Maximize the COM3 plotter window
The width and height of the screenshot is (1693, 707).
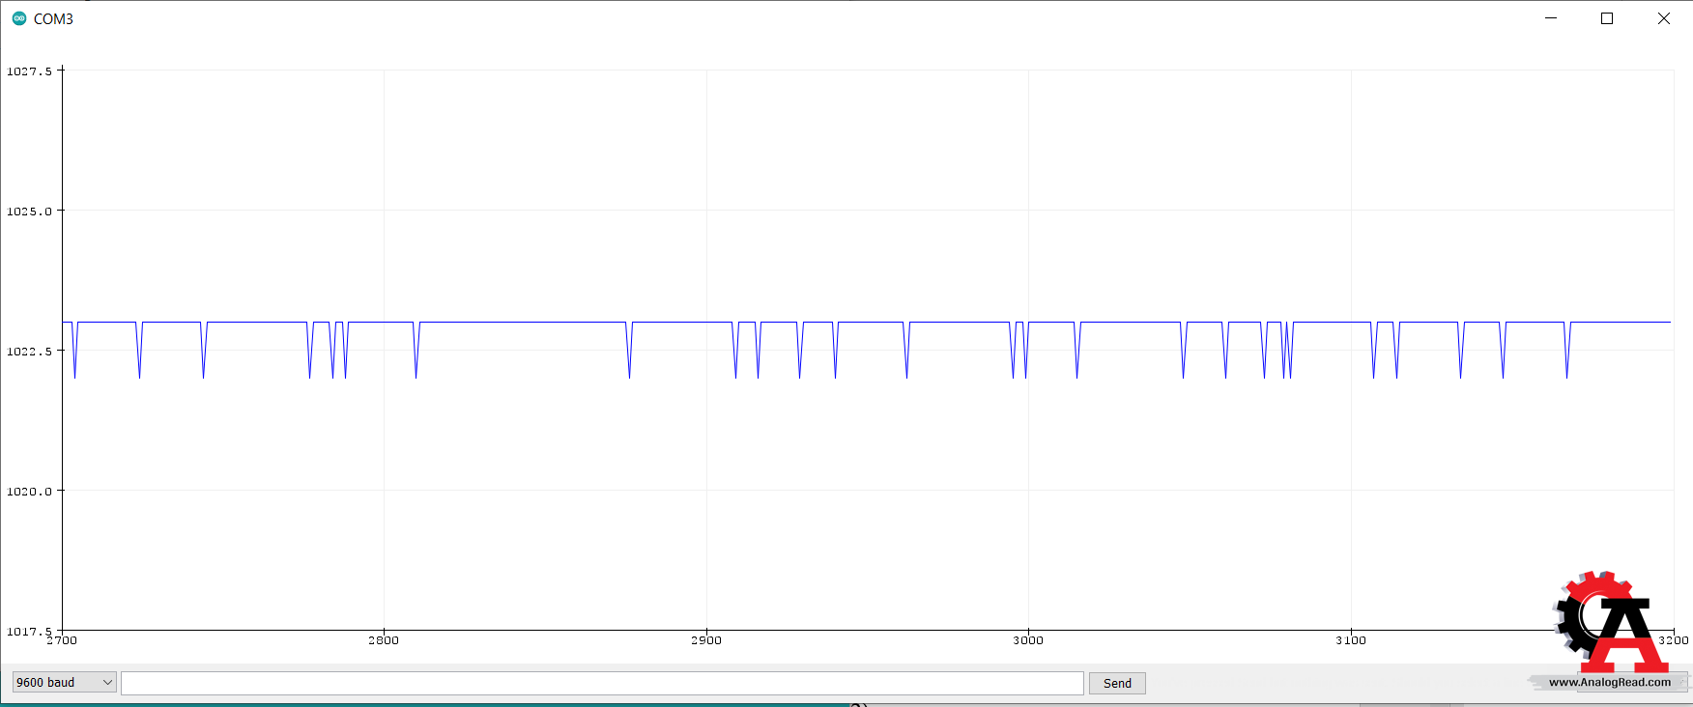pos(1607,18)
